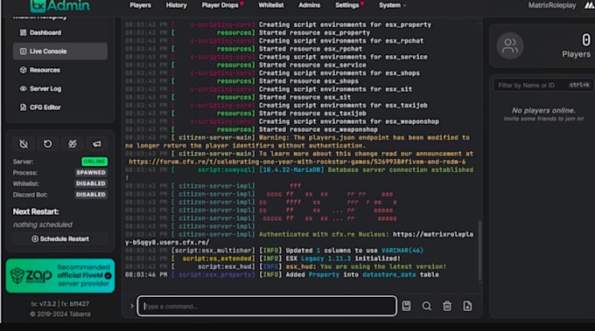Image resolution: width=595 pixels, height=331 pixels.
Task: Click the download log file icon
Action: (x=467, y=306)
